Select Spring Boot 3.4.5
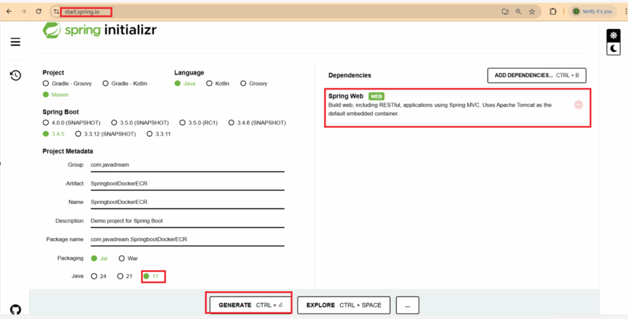628x319 pixels. [54, 134]
